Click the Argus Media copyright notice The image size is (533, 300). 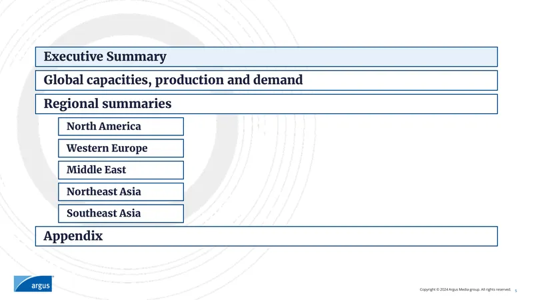pos(465,289)
